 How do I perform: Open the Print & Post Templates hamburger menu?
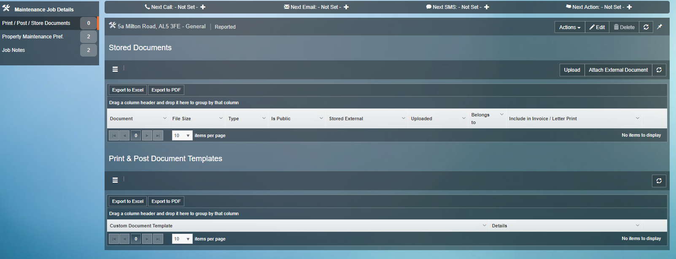pyautogui.click(x=115, y=180)
